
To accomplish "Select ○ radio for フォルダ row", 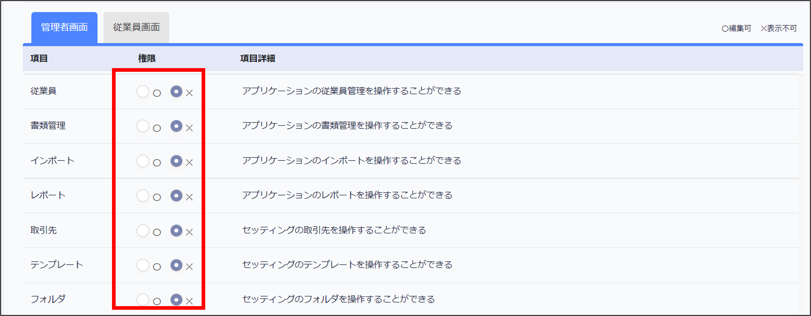I will click(143, 300).
